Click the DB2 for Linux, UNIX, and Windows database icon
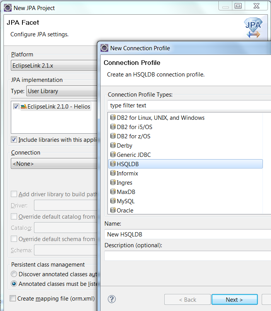The image size is (271, 311). tap(113, 117)
